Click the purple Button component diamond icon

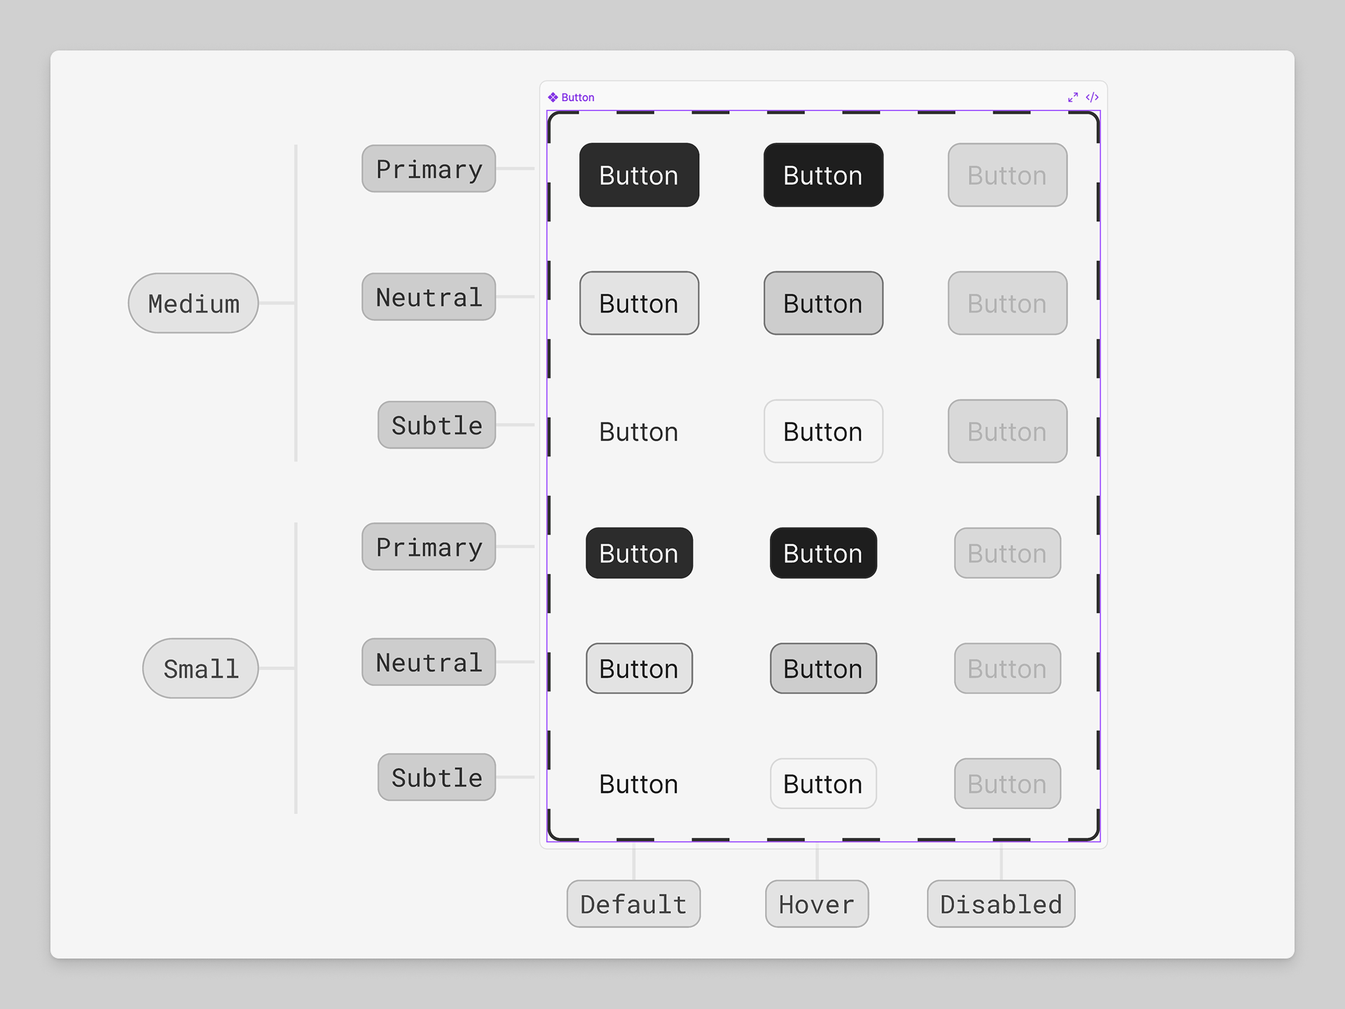point(552,97)
